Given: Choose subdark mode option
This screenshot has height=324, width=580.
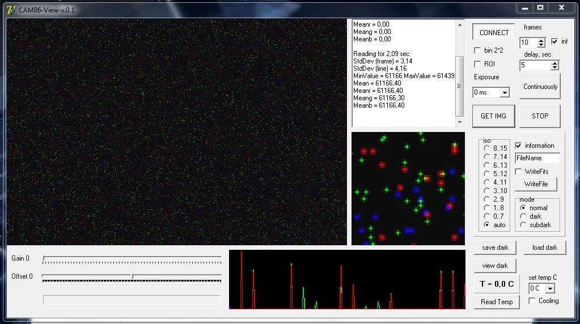Looking at the screenshot, I should tap(523, 225).
